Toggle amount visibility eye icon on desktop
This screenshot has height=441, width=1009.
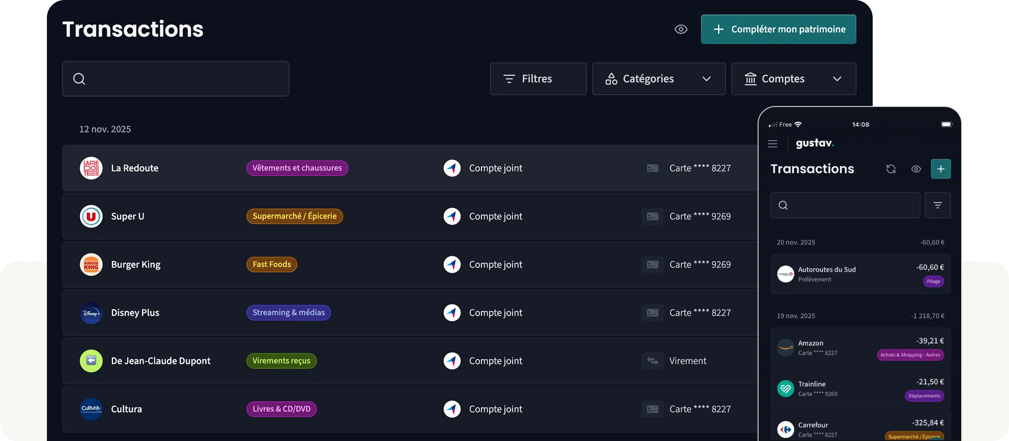681,30
